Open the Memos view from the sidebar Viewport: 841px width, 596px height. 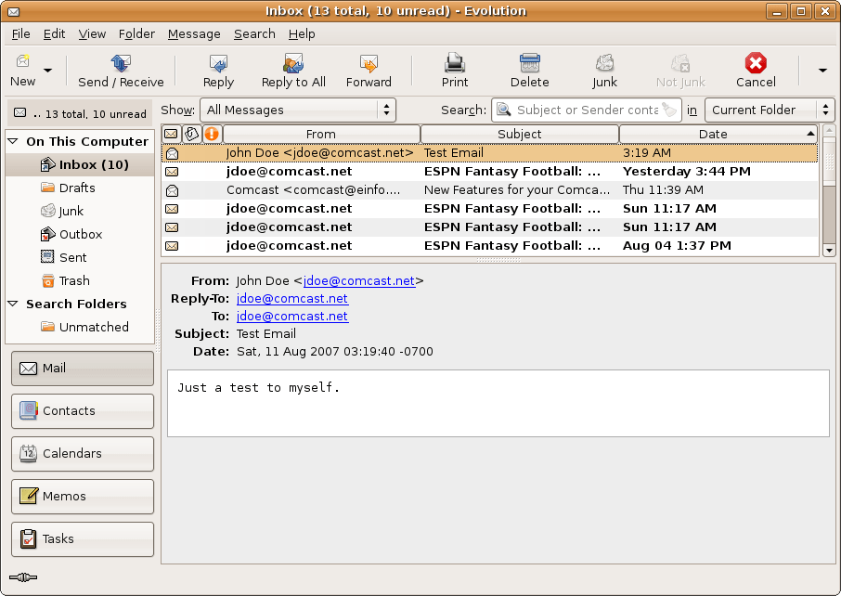pos(82,496)
